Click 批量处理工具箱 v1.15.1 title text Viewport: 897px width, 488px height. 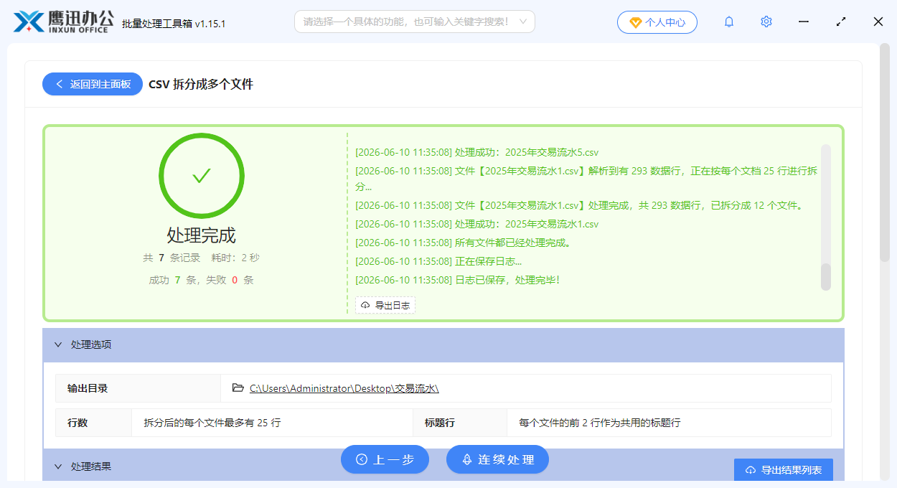click(x=174, y=23)
